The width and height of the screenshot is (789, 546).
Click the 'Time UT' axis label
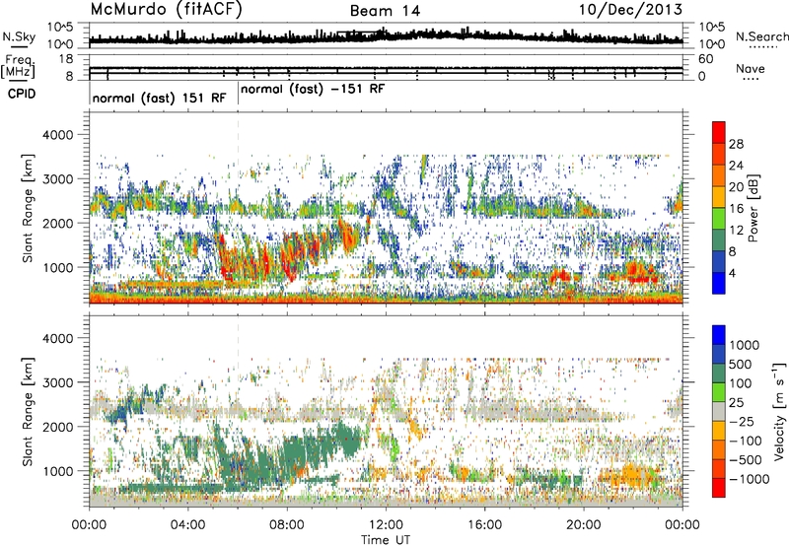386,540
